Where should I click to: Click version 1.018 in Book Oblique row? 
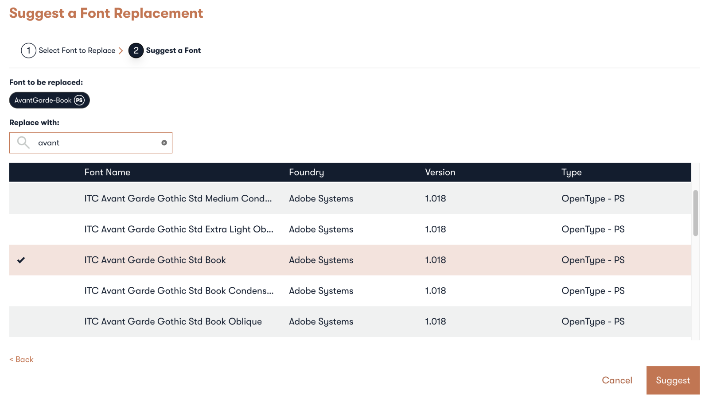pyautogui.click(x=435, y=321)
